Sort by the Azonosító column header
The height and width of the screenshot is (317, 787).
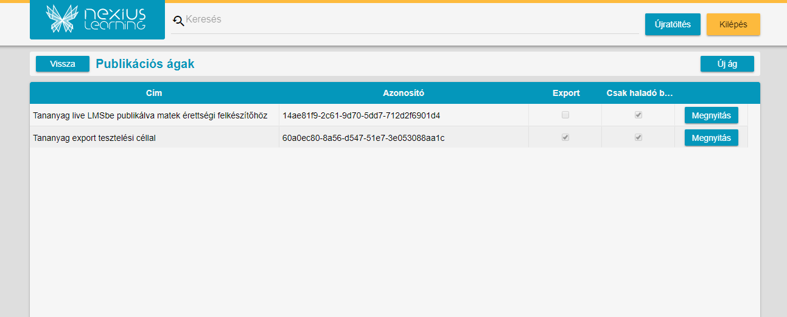click(x=403, y=93)
